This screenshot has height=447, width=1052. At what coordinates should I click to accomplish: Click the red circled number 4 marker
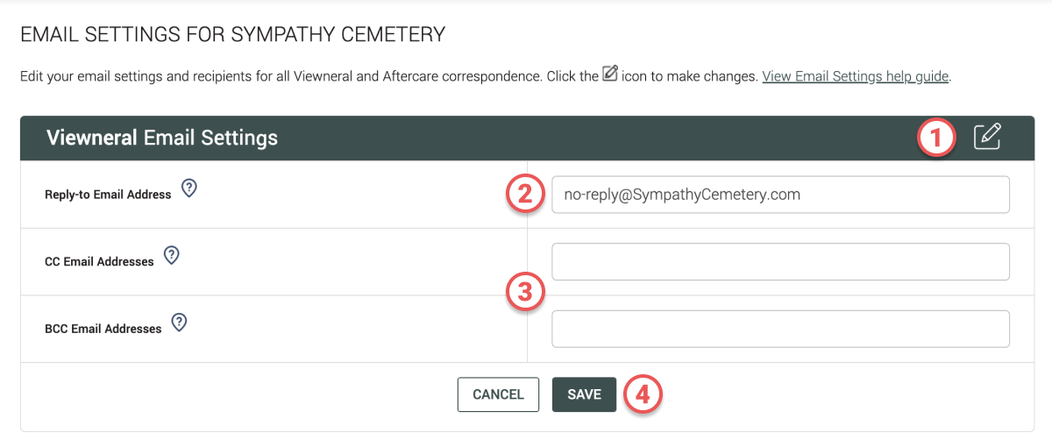pyautogui.click(x=643, y=394)
